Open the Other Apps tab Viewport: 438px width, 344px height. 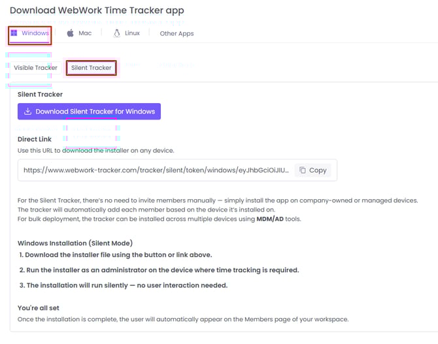point(177,33)
